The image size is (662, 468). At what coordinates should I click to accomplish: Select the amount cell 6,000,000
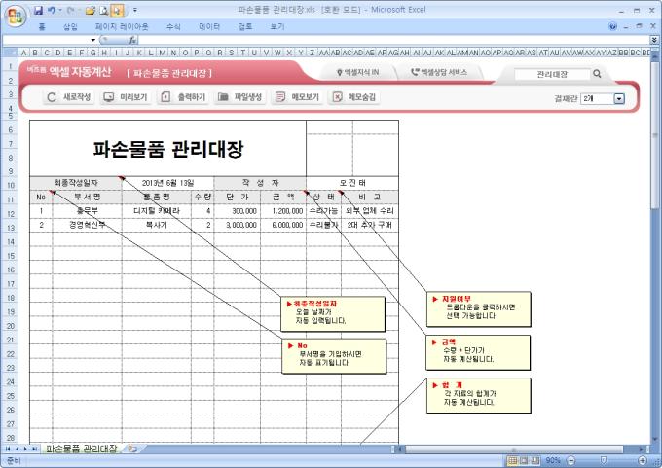[283, 225]
